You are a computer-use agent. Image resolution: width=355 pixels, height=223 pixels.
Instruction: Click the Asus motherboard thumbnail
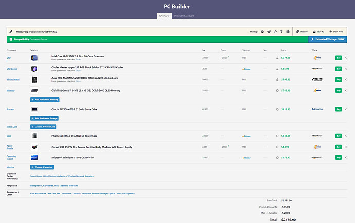pos(34,79)
